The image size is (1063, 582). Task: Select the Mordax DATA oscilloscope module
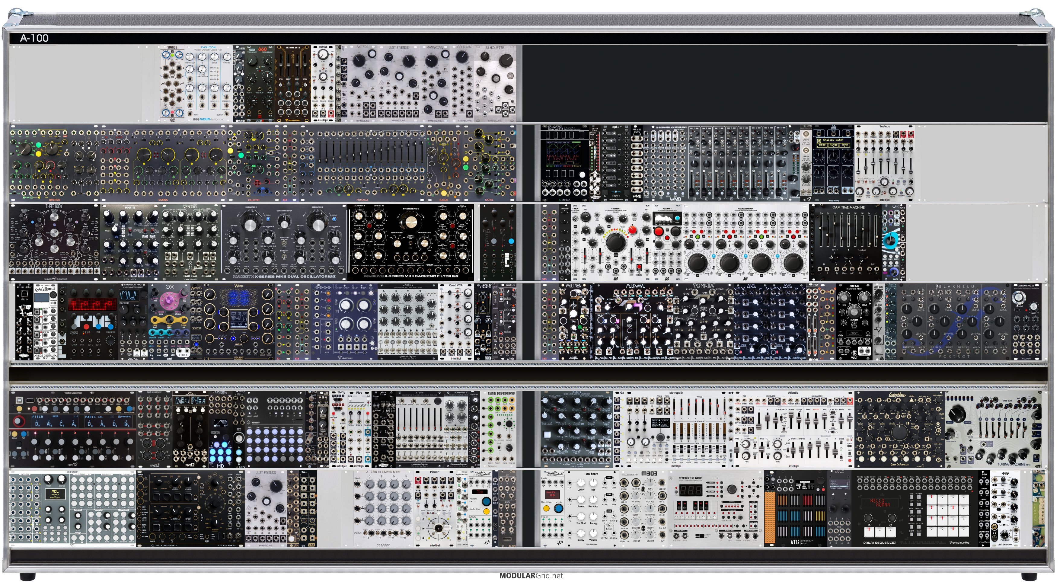click(x=565, y=164)
